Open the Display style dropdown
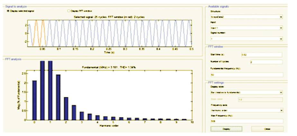Image resolution: width=297 pixels, height=136 pixels. pos(247,92)
